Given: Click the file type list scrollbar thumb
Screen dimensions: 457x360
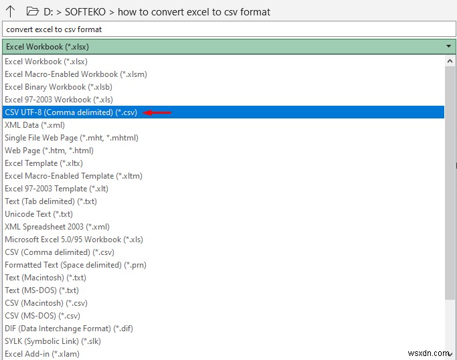Looking at the screenshot, I should (x=450, y=183).
